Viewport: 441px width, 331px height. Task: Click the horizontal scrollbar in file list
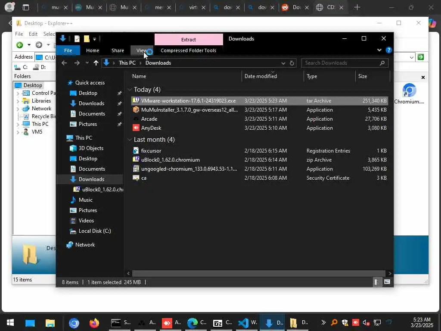click(x=258, y=273)
